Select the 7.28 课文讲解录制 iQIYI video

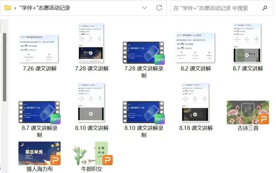coord(143,53)
